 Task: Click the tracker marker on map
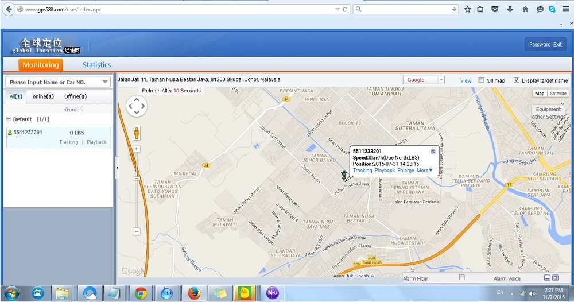344,175
